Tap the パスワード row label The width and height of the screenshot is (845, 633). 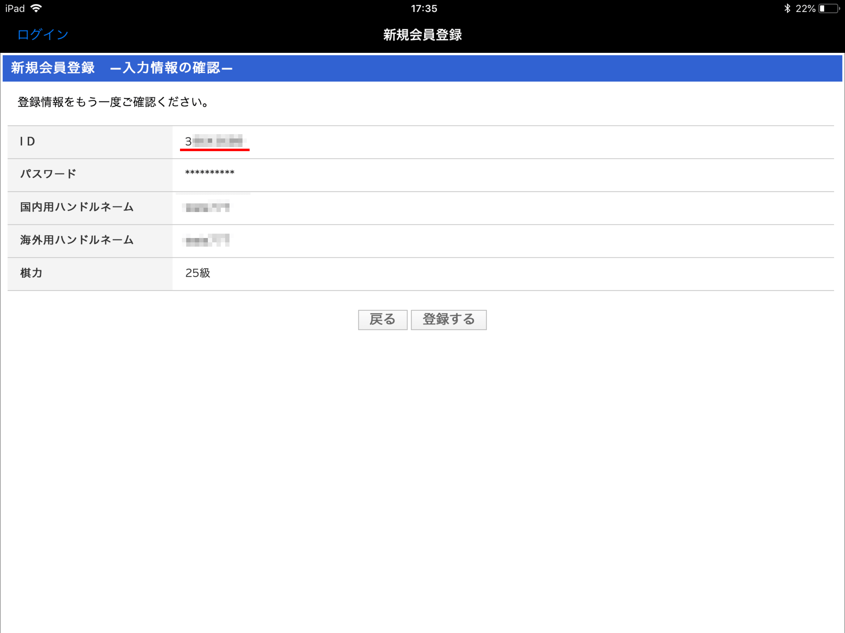(48, 174)
